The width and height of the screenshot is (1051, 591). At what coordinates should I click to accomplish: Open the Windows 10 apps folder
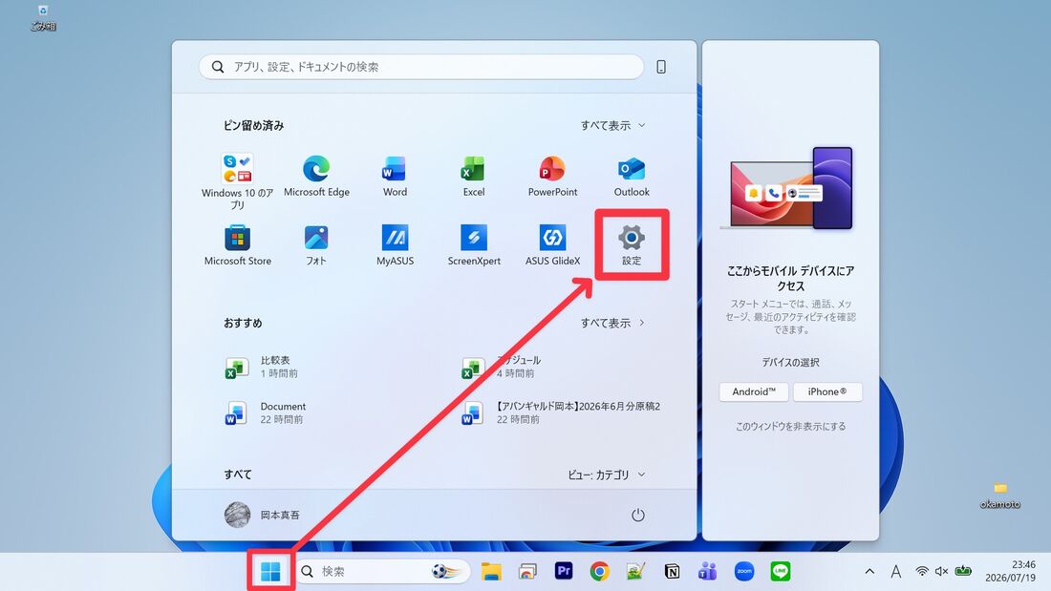tap(237, 179)
